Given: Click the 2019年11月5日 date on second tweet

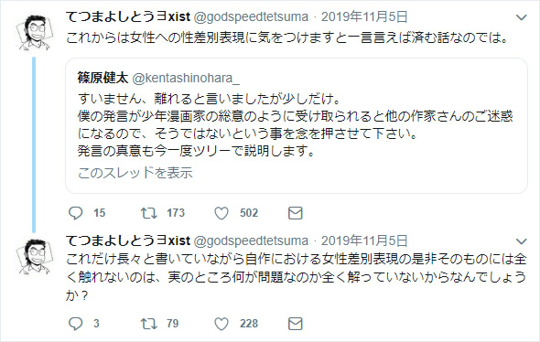Looking at the screenshot, I should coord(364,240).
